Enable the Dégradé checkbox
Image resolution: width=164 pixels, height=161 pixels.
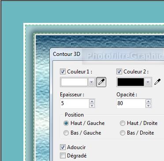(63, 156)
